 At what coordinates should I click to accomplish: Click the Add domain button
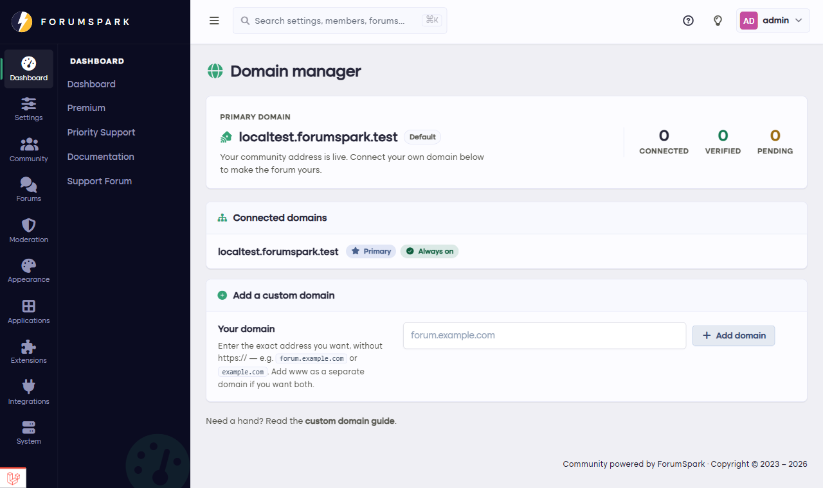pos(734,335)
